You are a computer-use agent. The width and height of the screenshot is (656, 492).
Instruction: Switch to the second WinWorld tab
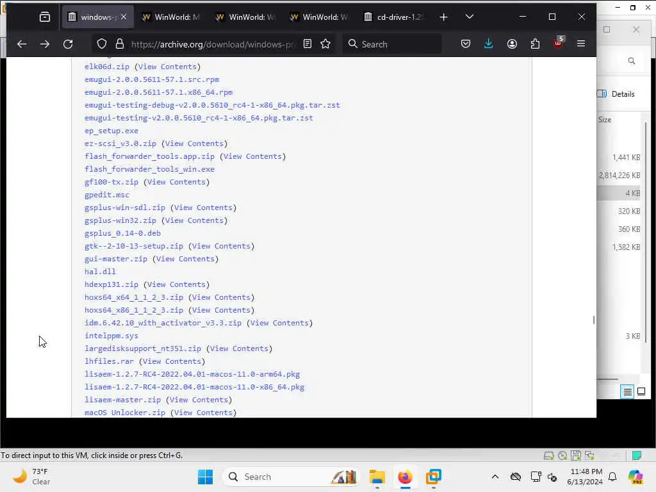[245, 17]
